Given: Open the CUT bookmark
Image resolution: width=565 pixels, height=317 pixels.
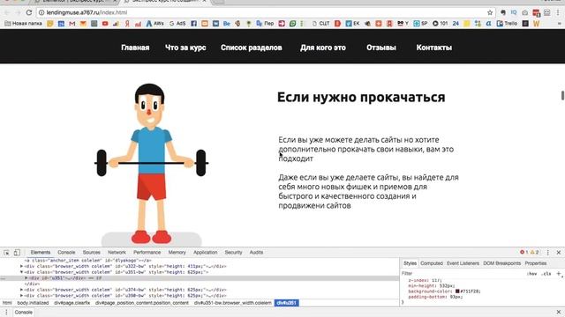Looking at the screenshot, I should 321,24.
